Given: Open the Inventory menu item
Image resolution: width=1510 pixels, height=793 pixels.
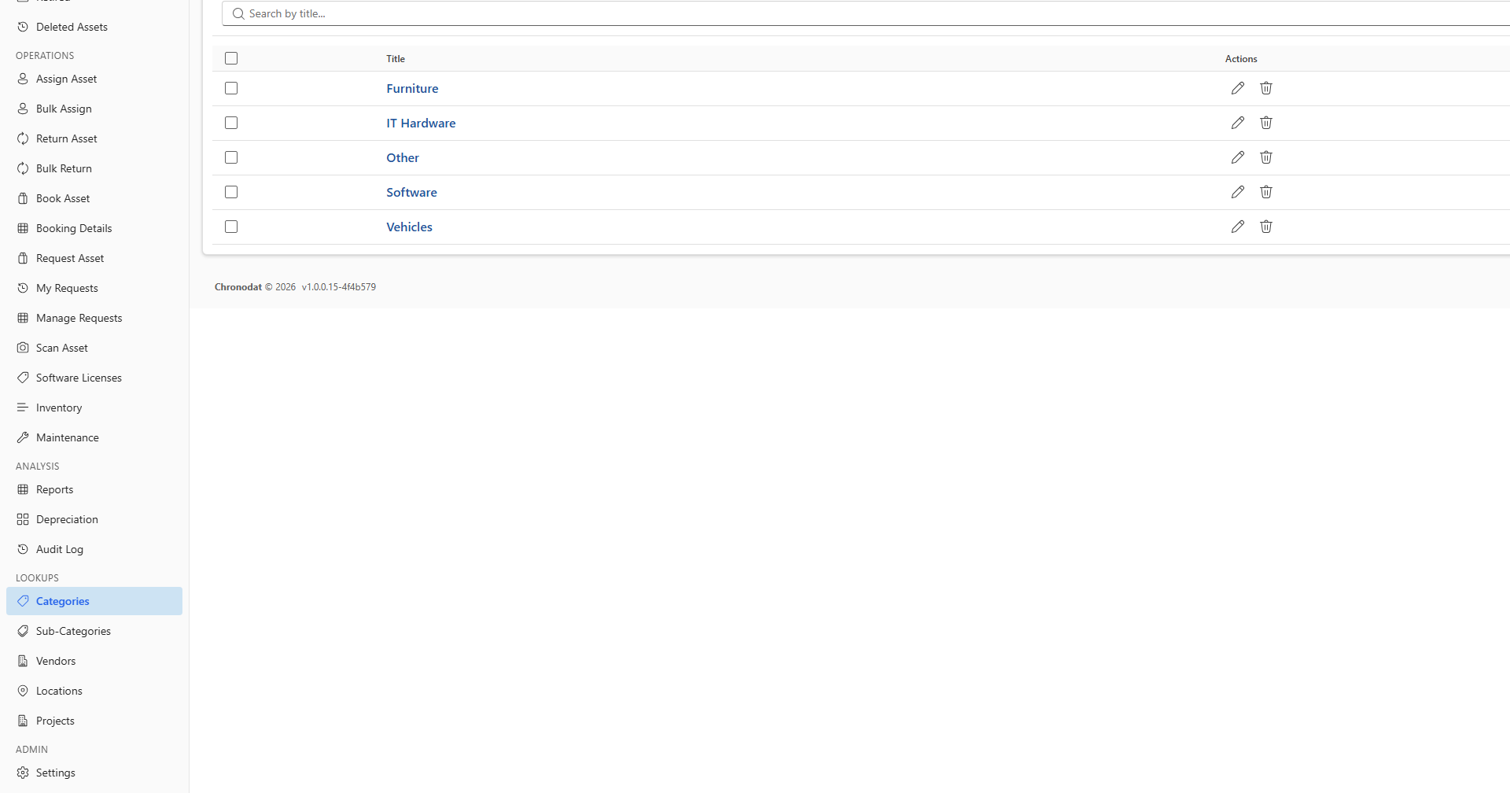Looking at the screenshot, I should (94, 408).
